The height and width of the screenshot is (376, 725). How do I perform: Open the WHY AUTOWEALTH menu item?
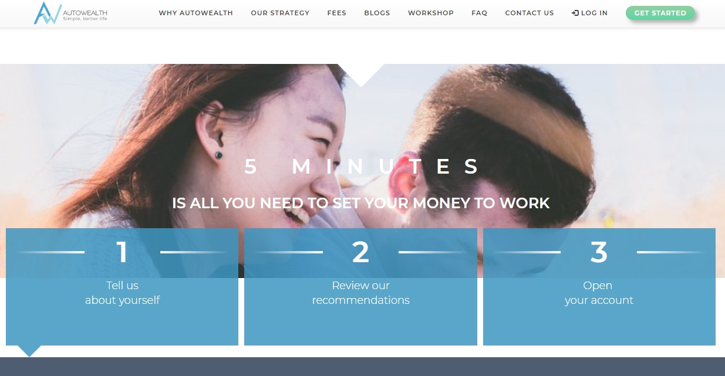195,13
